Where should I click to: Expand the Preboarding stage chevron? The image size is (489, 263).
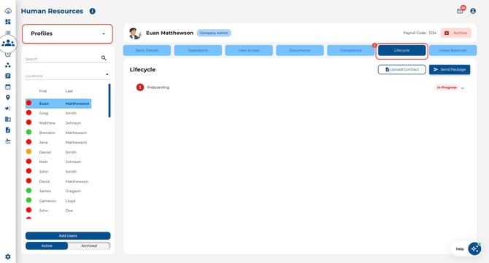(463, 88)
